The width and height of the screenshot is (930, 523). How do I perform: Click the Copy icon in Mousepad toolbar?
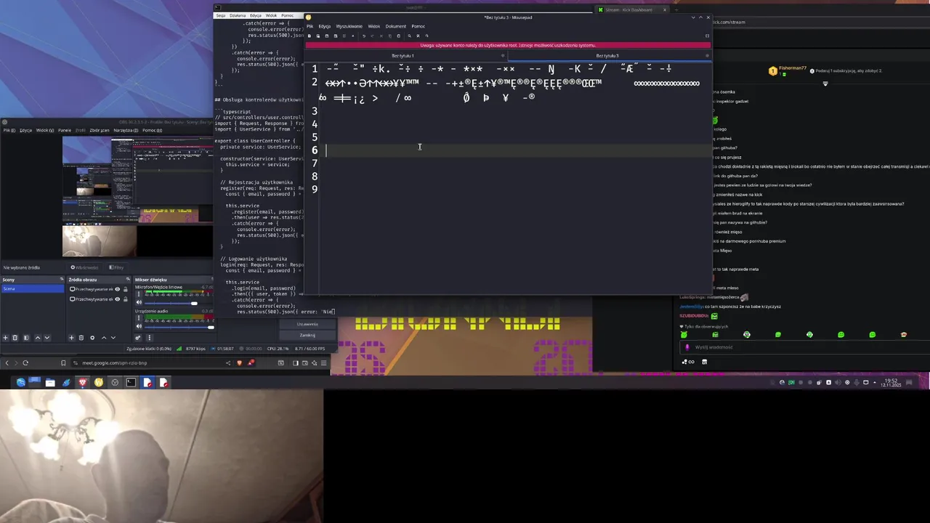(390, 36)
